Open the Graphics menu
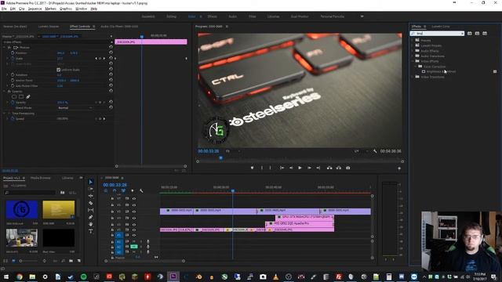502x282 pixels. tap(66, 9)
